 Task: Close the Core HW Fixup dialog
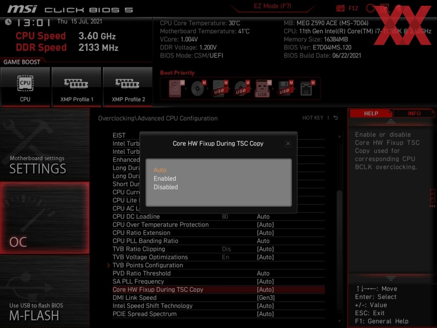pos(288,143)
